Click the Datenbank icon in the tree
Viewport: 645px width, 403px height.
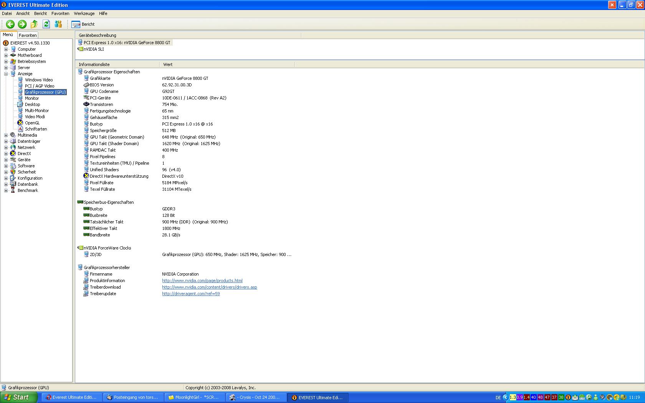[13, 184]
